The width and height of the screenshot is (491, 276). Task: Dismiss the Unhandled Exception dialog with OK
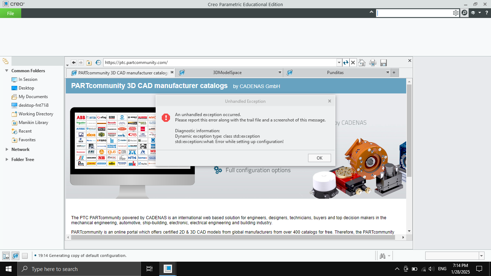coord(319,158)
